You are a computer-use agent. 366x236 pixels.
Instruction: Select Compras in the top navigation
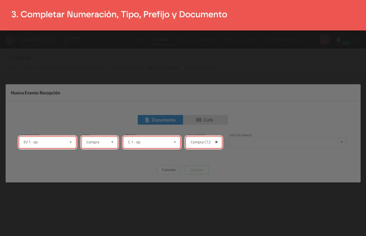(x=161, y=40)
